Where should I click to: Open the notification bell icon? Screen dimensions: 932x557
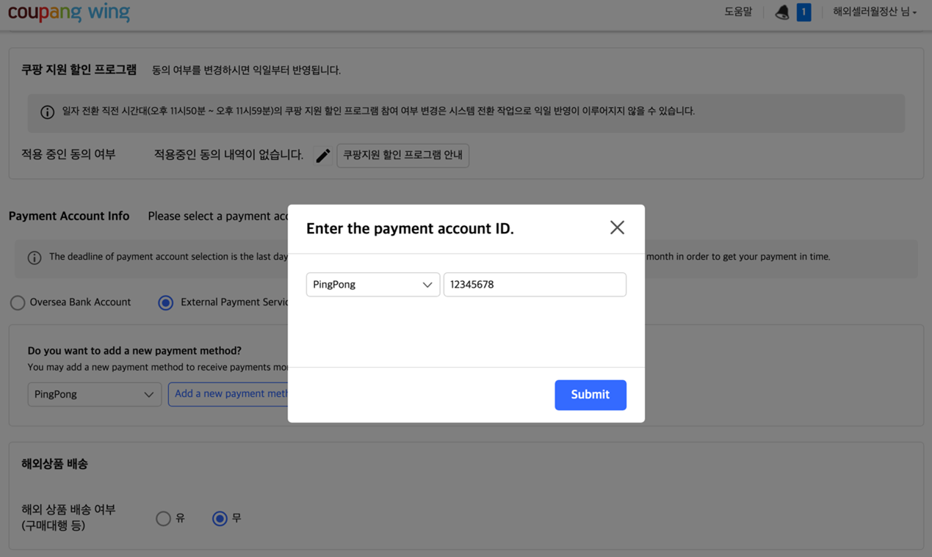click(782, 12)
